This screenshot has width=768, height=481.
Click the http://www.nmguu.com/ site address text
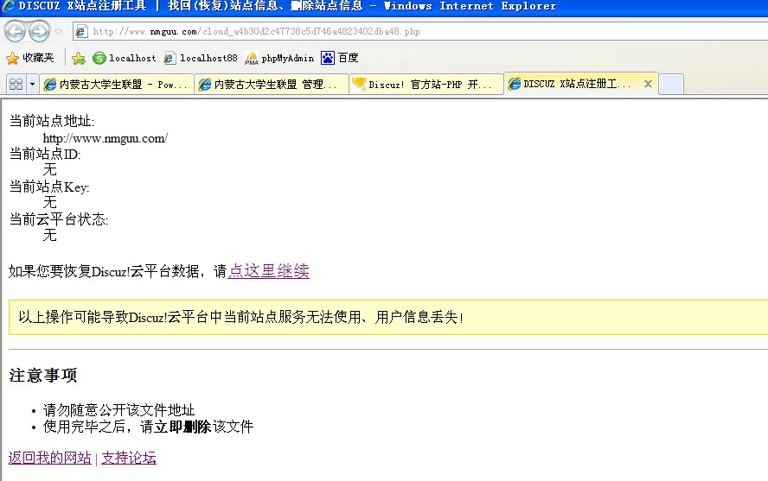click(x=106, y=138)
